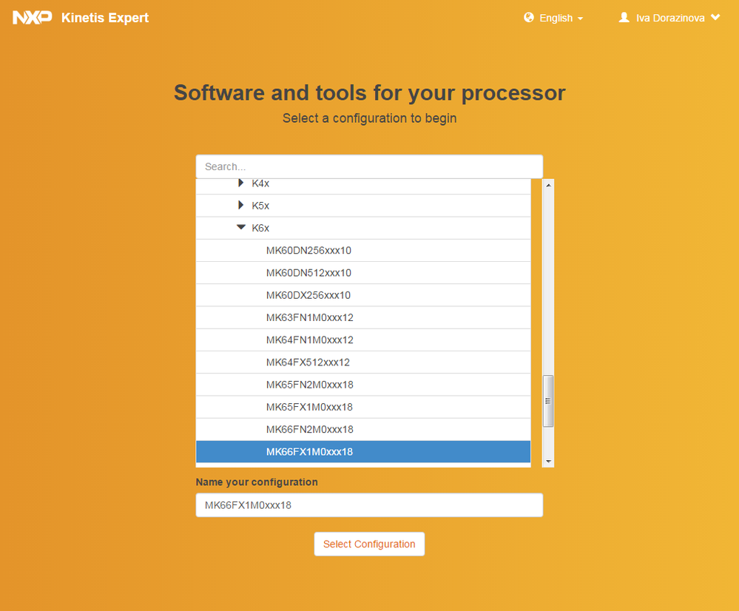Expand the K5x family node
Viewport: 739px width, 611px height.
pyautogui.click(x=241, y=205)
